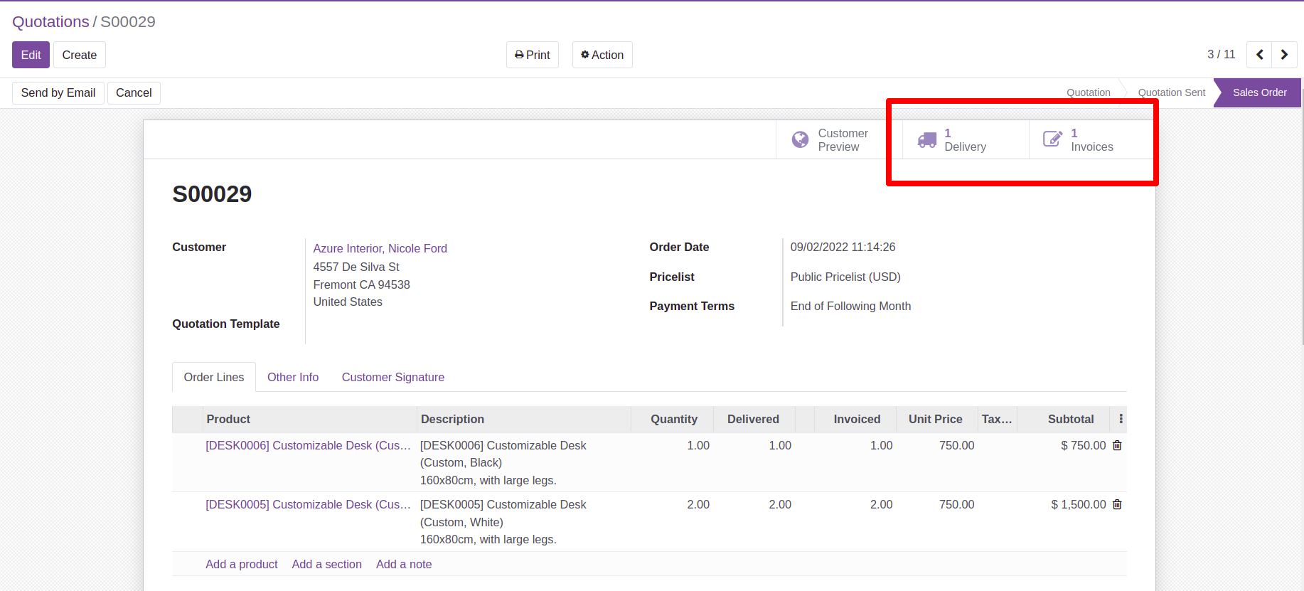Go back to Quotations breadcrumb

[x=50, y=22]
